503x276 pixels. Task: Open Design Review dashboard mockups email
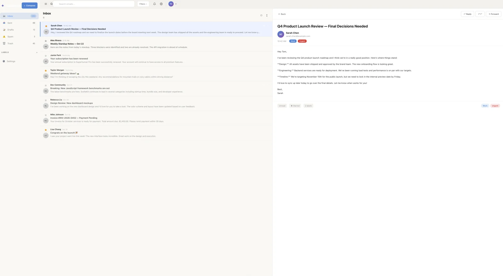156,103
